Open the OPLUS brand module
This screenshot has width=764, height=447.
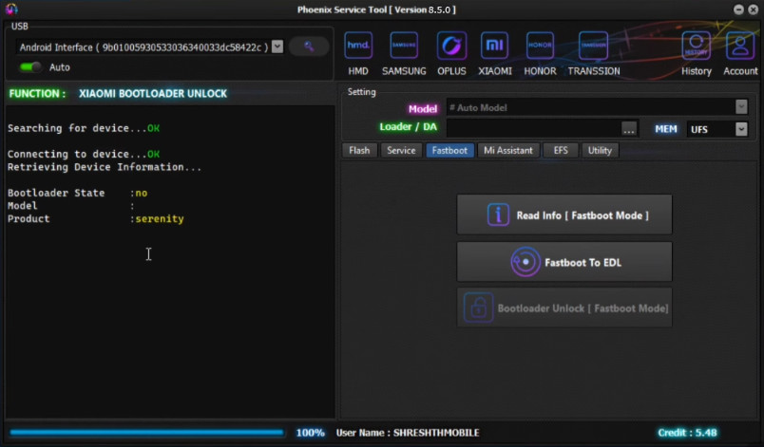pos(451,53)
